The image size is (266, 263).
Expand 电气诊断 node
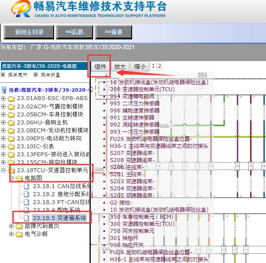11,234
